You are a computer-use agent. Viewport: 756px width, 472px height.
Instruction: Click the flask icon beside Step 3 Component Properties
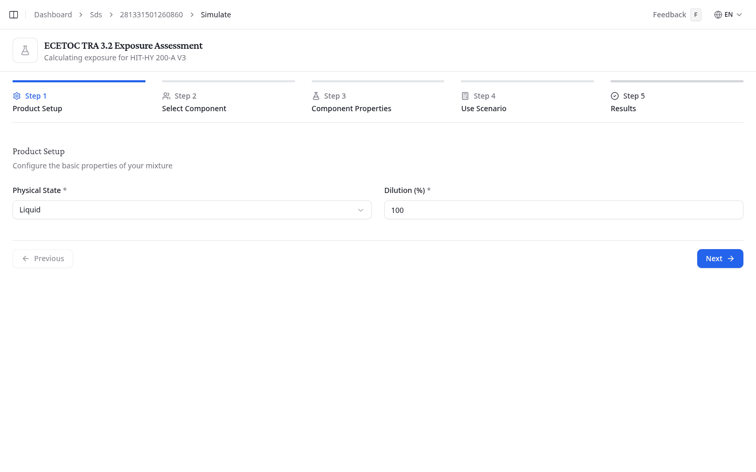(316, 96)
